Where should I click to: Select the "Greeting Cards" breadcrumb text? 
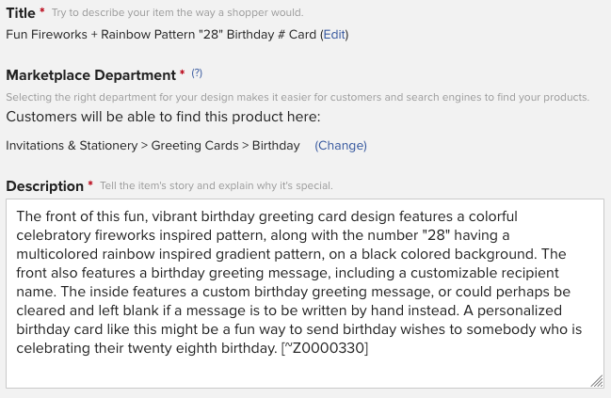click(195, 145)
